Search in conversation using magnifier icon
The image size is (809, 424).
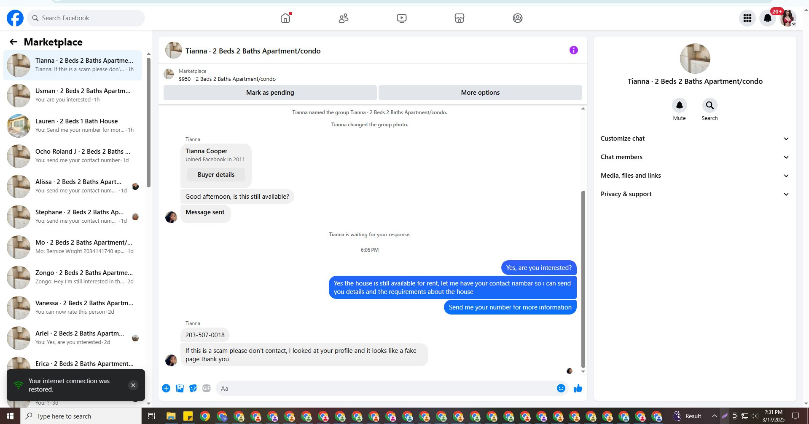710,105
